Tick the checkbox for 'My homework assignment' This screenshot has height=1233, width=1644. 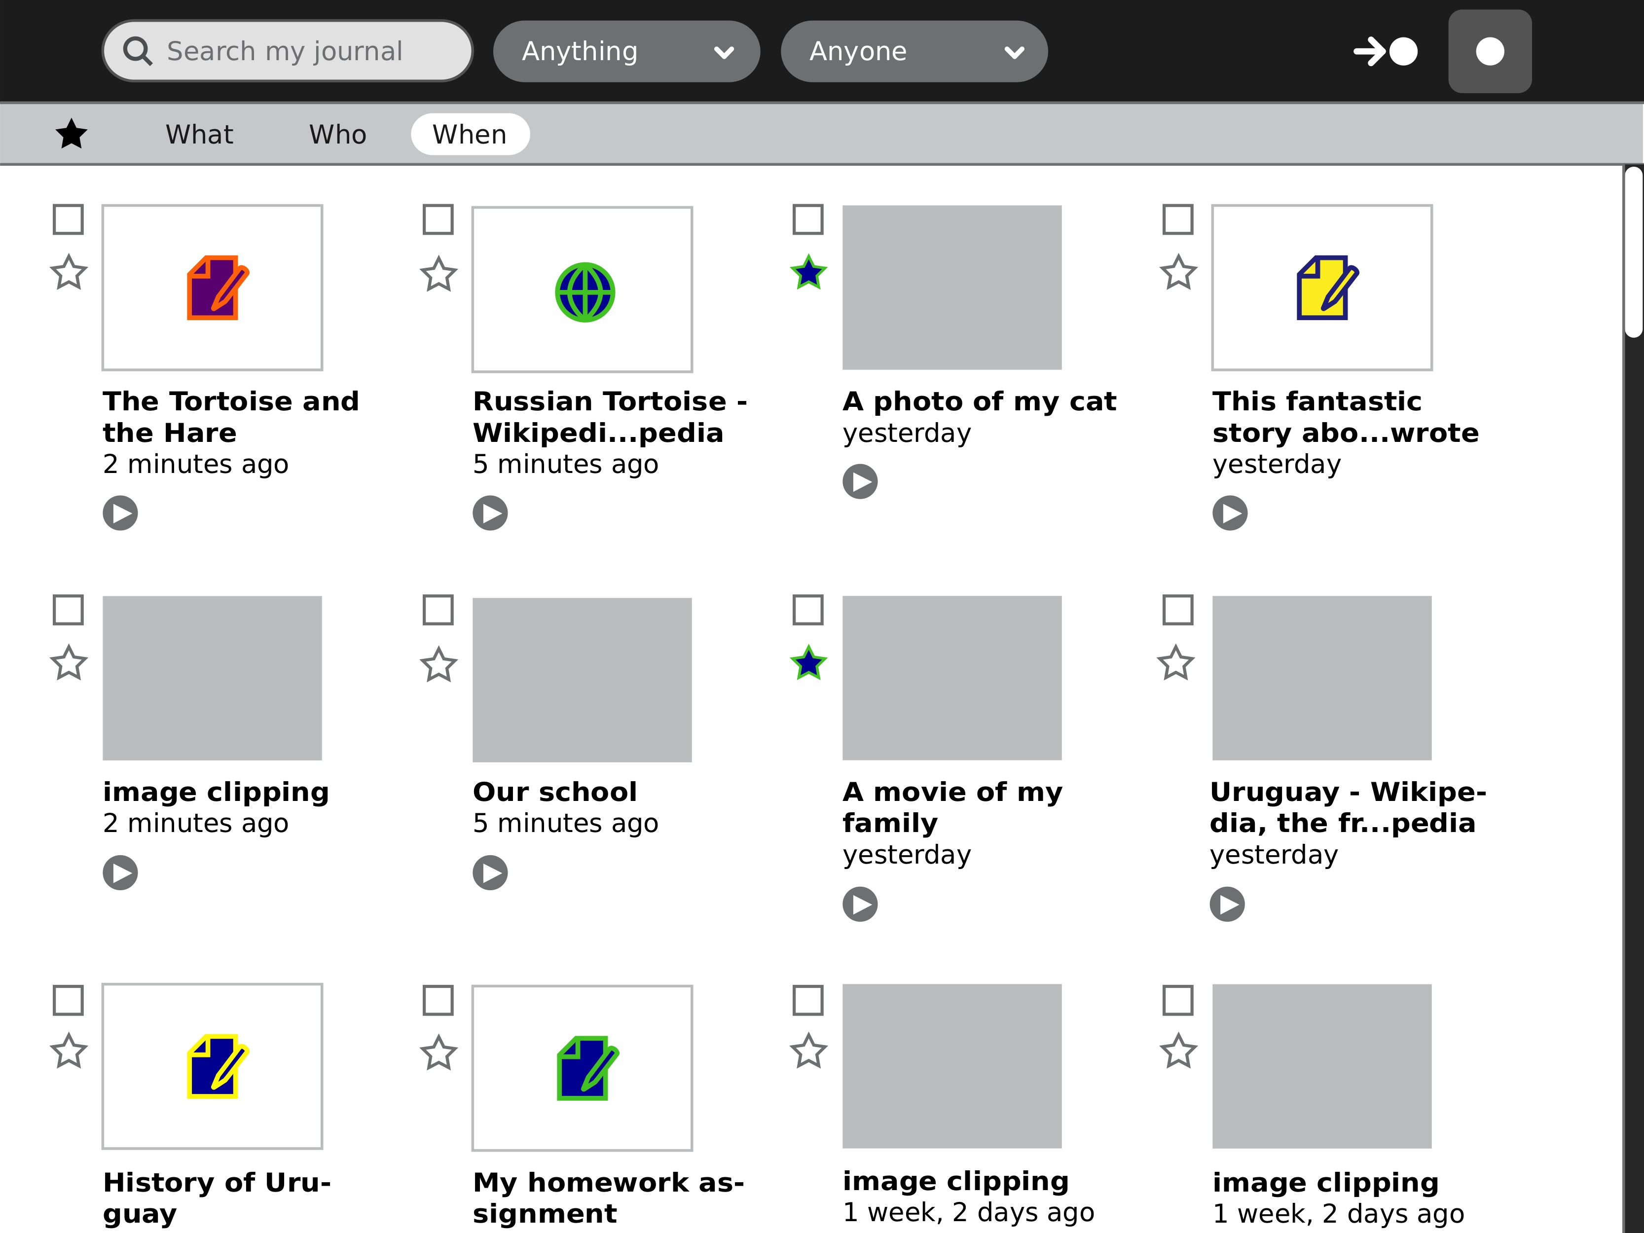coord(438,1000)
